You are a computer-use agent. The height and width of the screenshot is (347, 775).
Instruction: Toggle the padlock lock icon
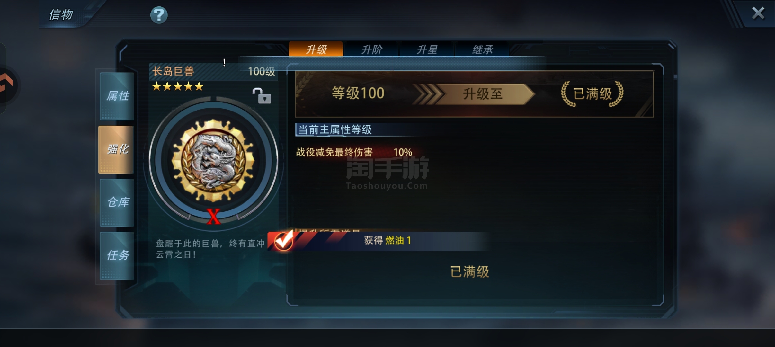tap(262, 96)
